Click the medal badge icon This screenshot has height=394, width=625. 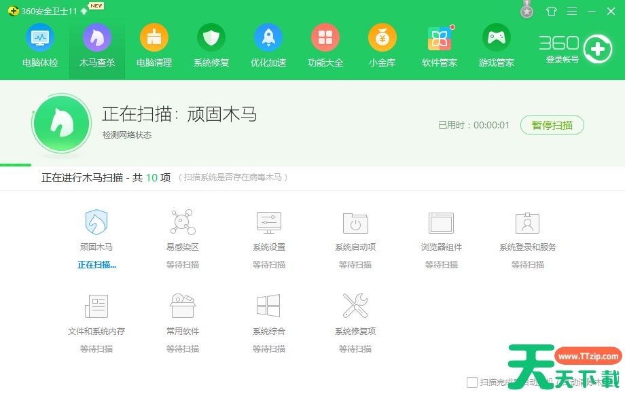pyautogui.click(x=526, y=11)
